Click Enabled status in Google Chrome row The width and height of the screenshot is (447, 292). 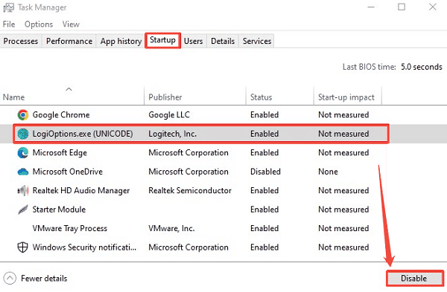(x=264, y=115)
